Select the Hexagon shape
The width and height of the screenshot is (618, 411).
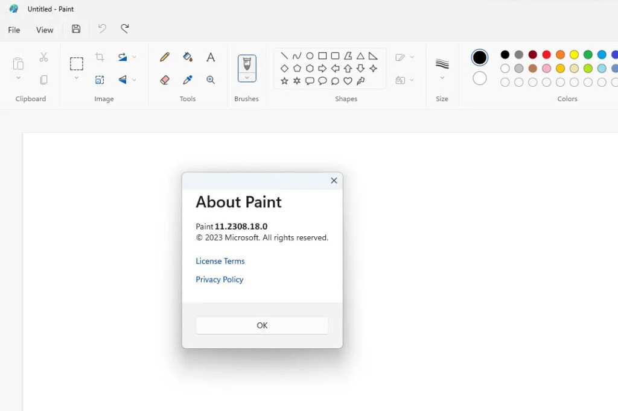[x=310, y=69]
